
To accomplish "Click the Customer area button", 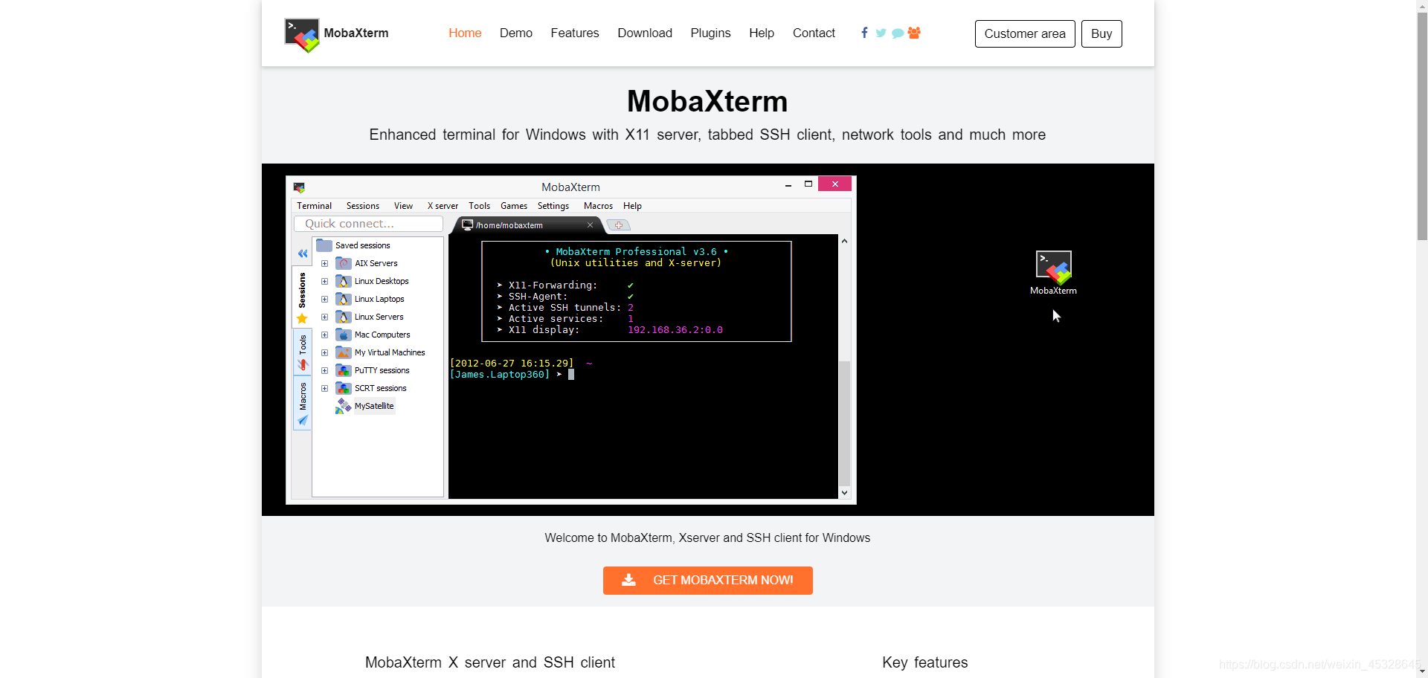I will tap(1025, 33).
